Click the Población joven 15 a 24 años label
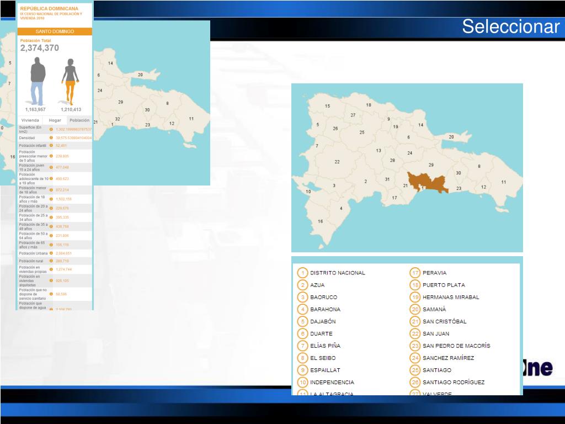The height and width of the screenshot is (424, 565). point(31,167)
